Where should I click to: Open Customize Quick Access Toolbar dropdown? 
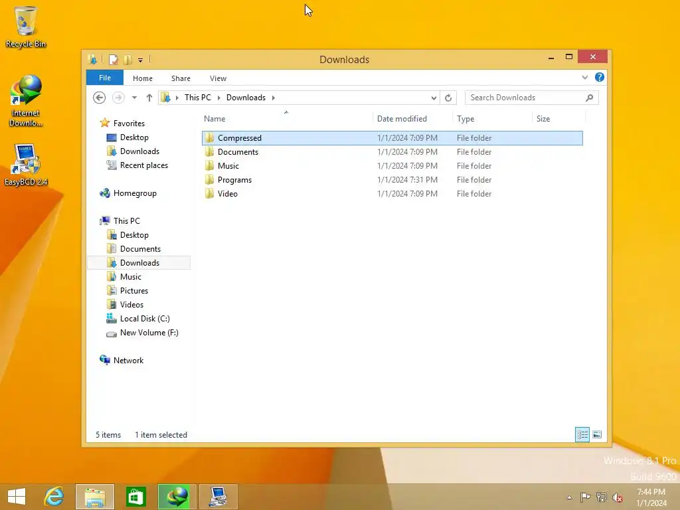(141, 60)
